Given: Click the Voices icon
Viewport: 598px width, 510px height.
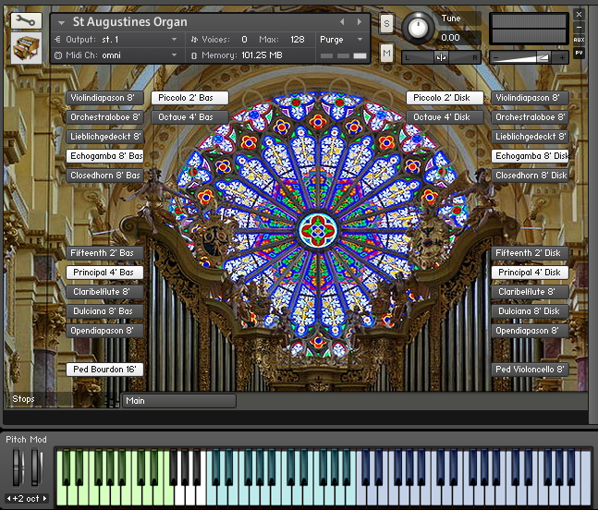Looking at the screenshot, I should 194,39.
